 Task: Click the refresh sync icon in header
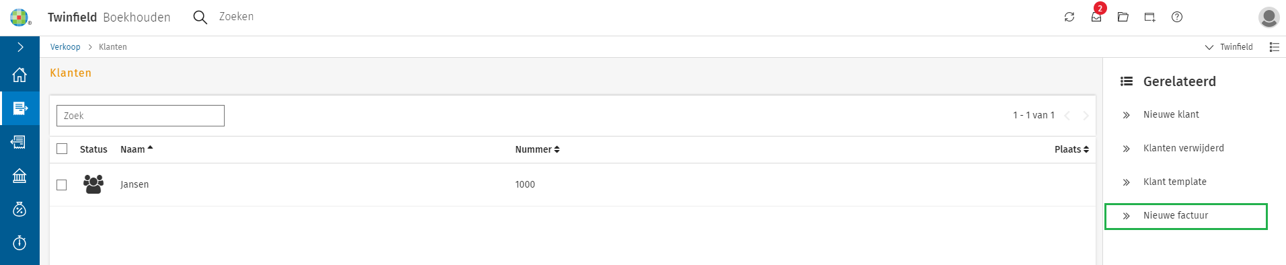pos(1069,17)
